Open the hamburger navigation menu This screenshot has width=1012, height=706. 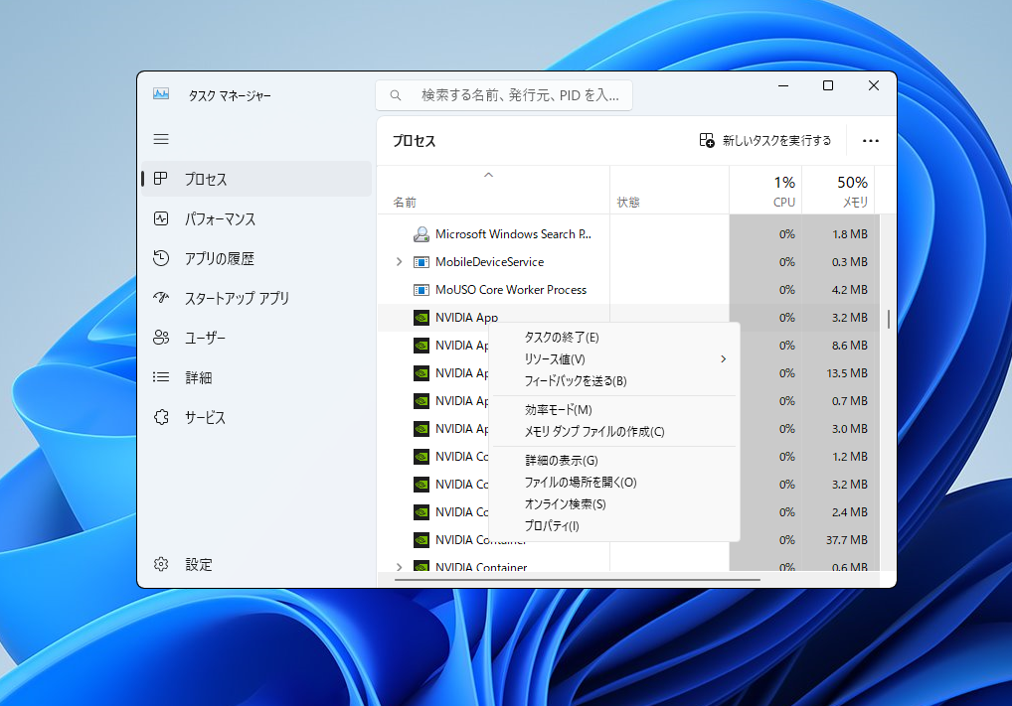[x=161, y=139]
